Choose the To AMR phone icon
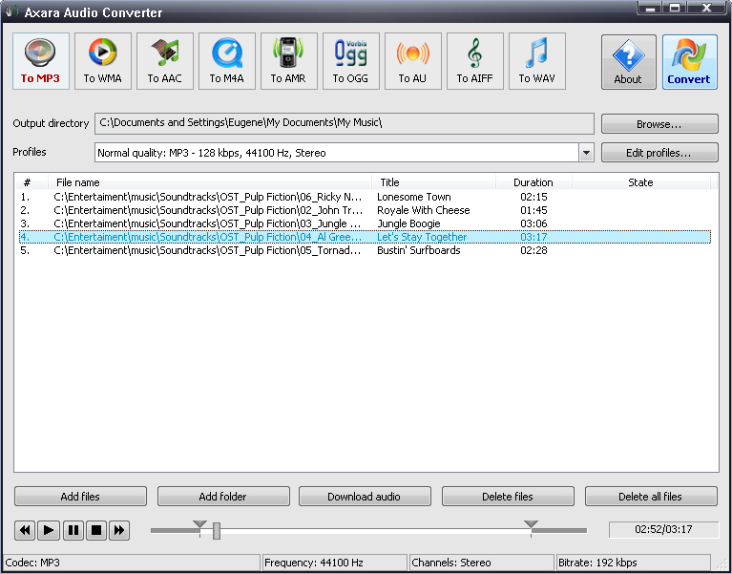The image size is (732, 574). pyautogui.click(x=289, y=61)
